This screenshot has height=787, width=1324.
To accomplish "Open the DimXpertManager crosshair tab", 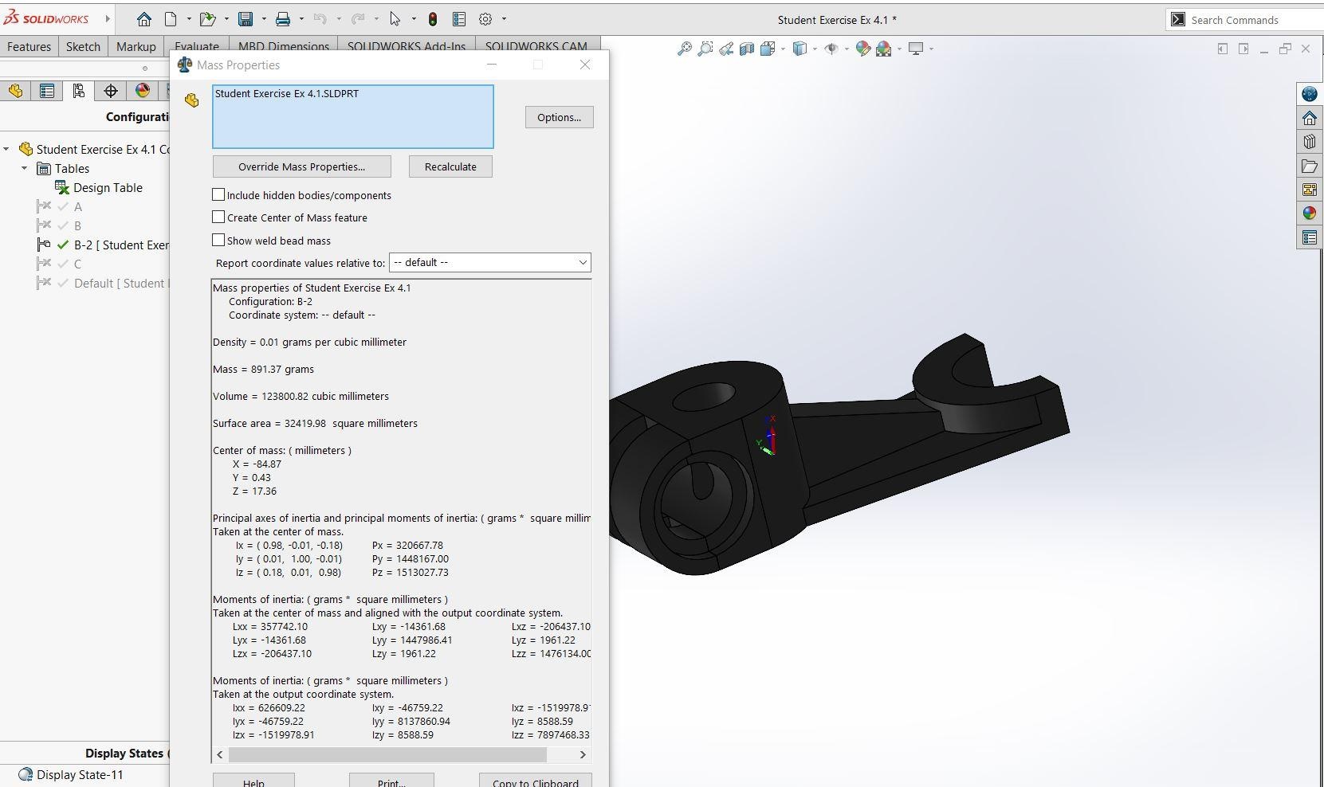I will [x=111, y=91].
